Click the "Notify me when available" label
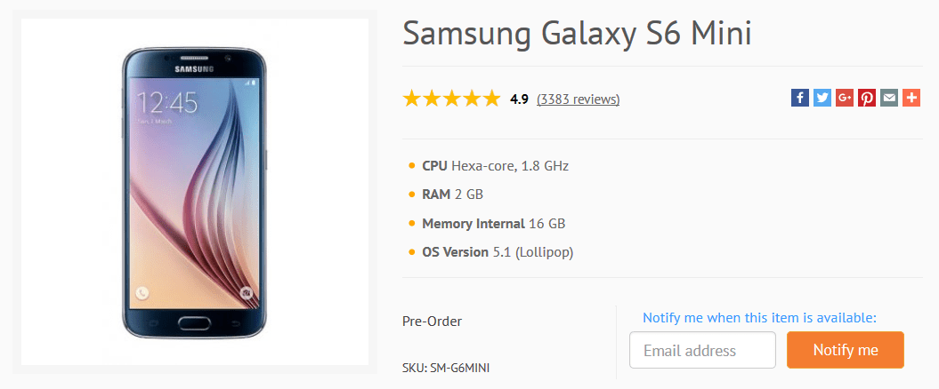This screenshot has width=939, height=389. [x=759, y=318]
